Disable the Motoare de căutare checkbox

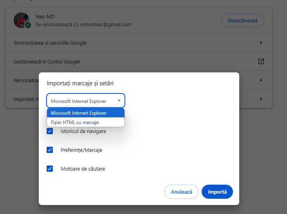[x=50, y=169]
